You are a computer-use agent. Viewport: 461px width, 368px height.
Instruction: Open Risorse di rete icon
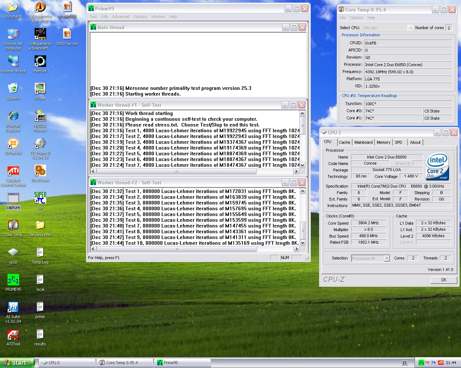13,64
